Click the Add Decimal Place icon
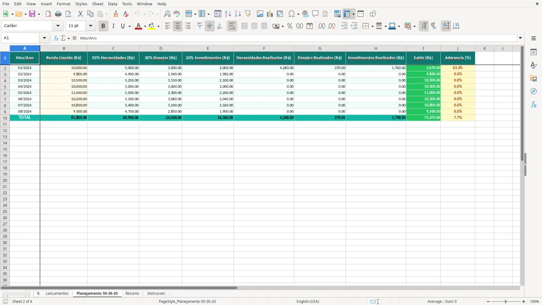Viewport: 542px width, 305px height. (x=322, y=26)
